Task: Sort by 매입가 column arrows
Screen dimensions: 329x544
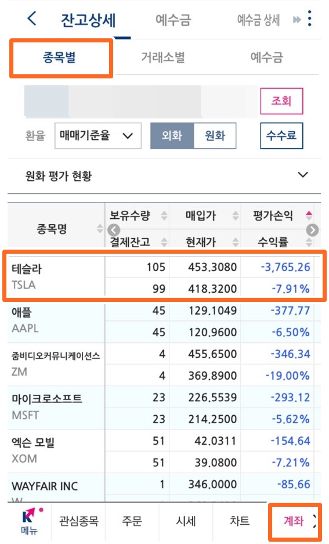Action: pos(236,216)
